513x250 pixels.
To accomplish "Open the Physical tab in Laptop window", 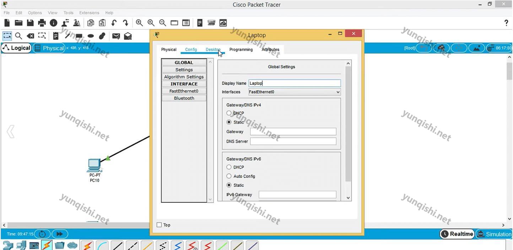I will pos(169,49).
